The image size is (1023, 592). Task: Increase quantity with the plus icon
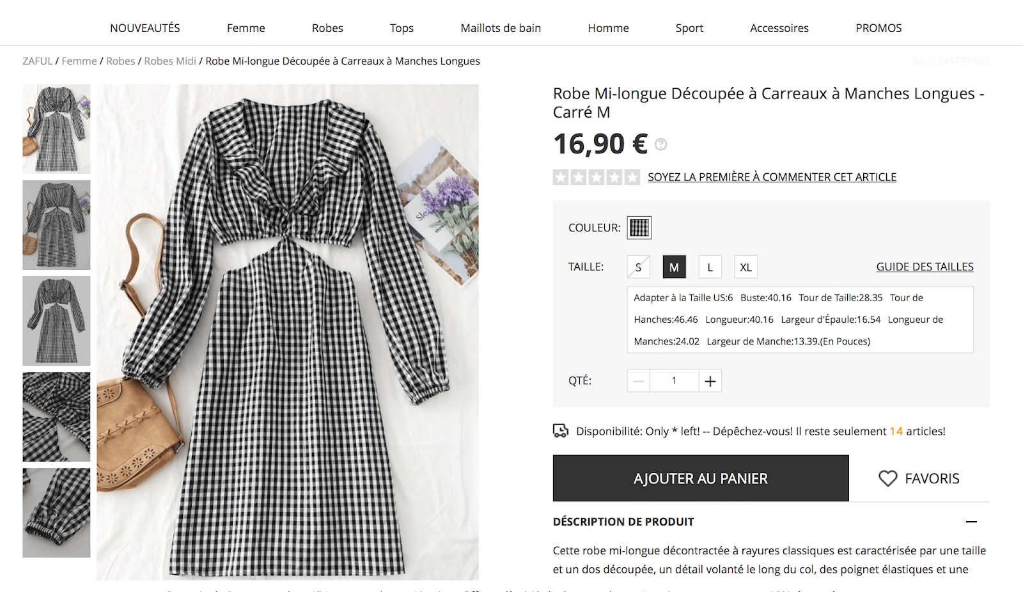pyautogui.click(x=710, y=381)
